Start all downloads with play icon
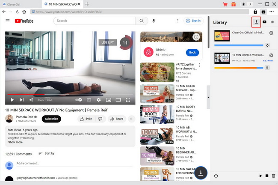This screenshot has width=278, height=185. (261, 176)
